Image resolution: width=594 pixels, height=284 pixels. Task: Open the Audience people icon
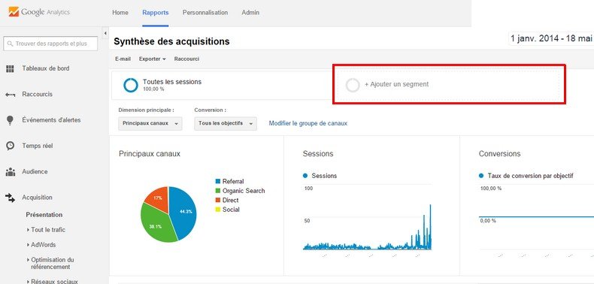(11, 172)
